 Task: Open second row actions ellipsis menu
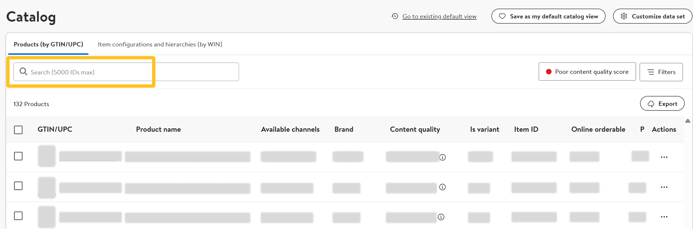click(x=664, y=187)
